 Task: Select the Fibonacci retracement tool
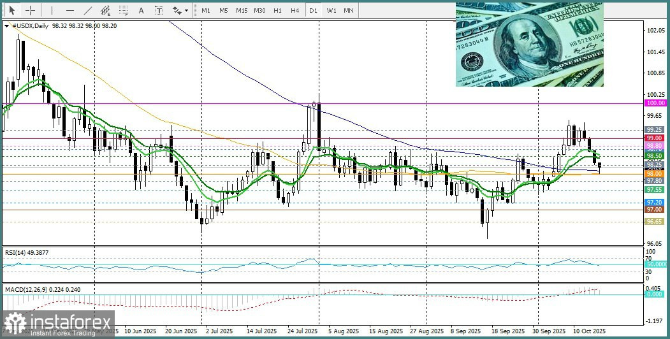pos(124,10)
